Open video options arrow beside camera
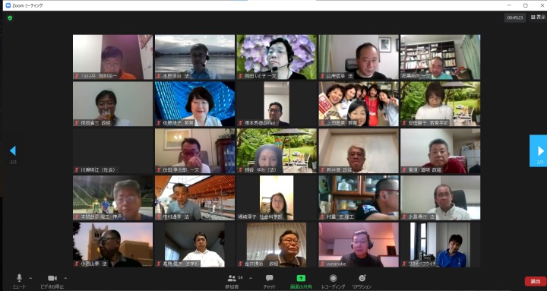 (65, 278)
